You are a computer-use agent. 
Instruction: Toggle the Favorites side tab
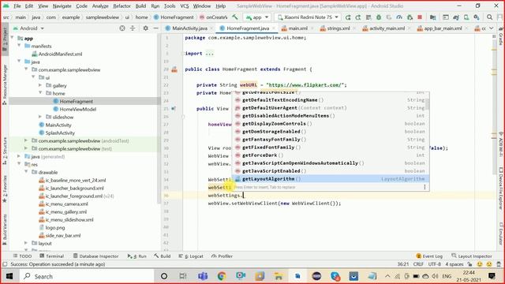pyautogui.click(x=5, y=189)
